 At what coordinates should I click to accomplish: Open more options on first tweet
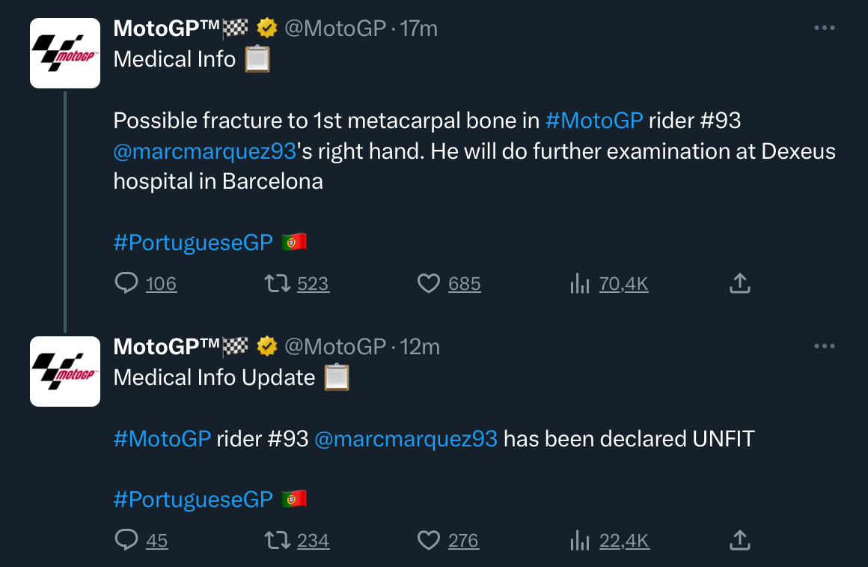824,28
